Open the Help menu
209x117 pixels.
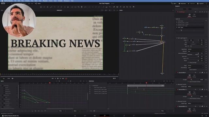pyautogui.click(x=72, y=1)
